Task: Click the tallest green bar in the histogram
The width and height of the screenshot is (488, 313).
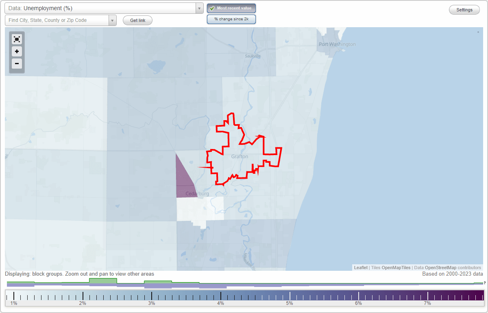Action: coord(102,281)
